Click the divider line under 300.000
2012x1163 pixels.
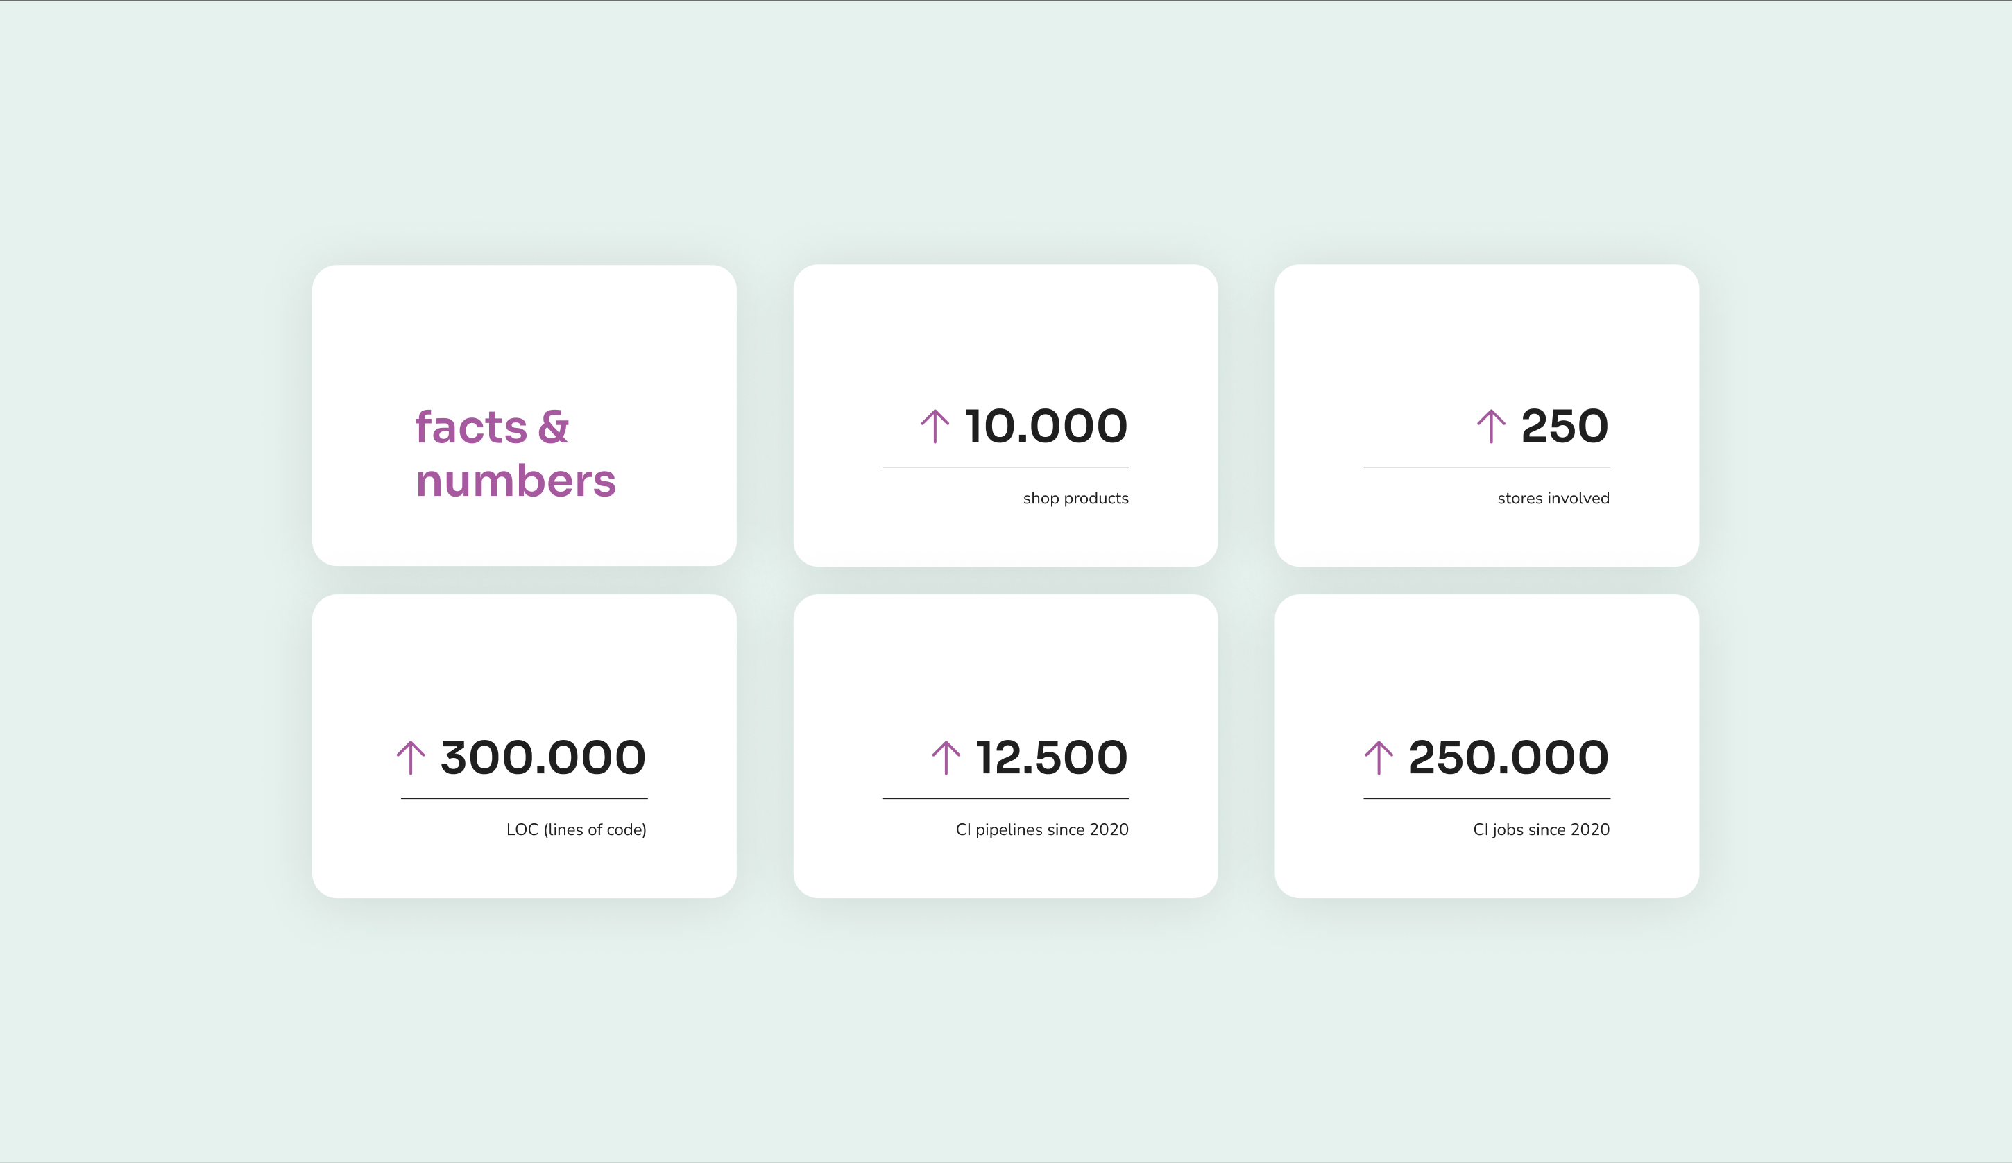coord(524,798)
